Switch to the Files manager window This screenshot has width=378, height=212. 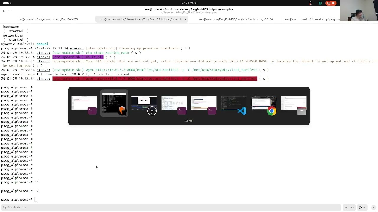[x=294, y=104]
